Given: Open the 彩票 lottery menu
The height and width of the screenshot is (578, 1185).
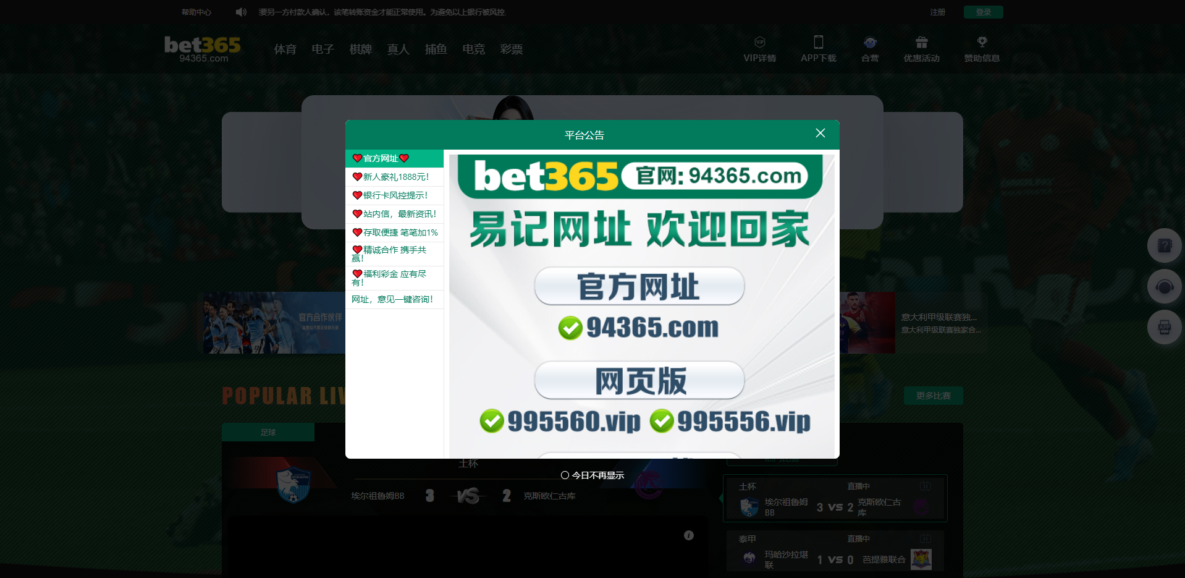Looking at the screenshot, I should click(x=512, y=49).
